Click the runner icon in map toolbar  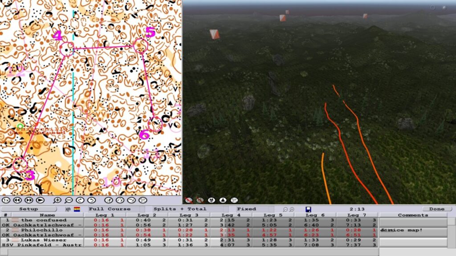pos(109,200)
